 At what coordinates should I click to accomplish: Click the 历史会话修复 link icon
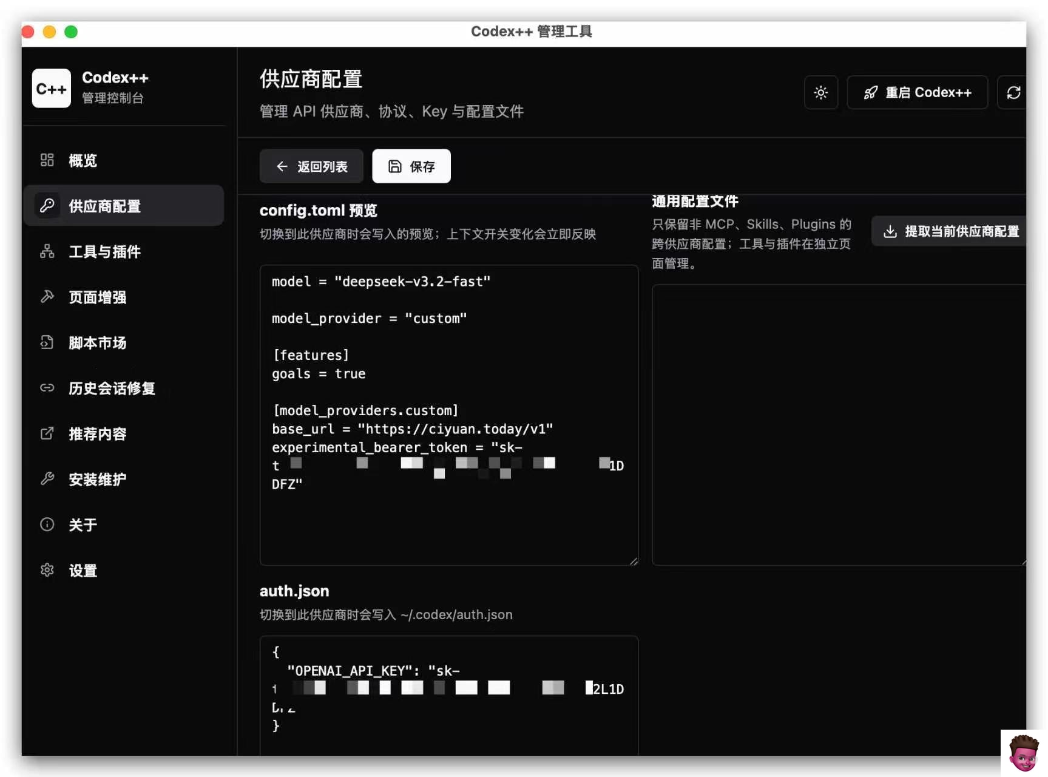tap(47, 388)
